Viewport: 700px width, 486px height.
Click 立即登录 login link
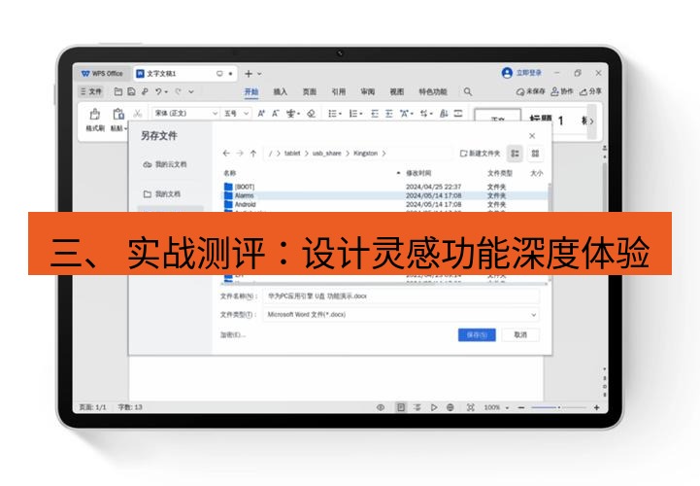click(x=528, y=73)
